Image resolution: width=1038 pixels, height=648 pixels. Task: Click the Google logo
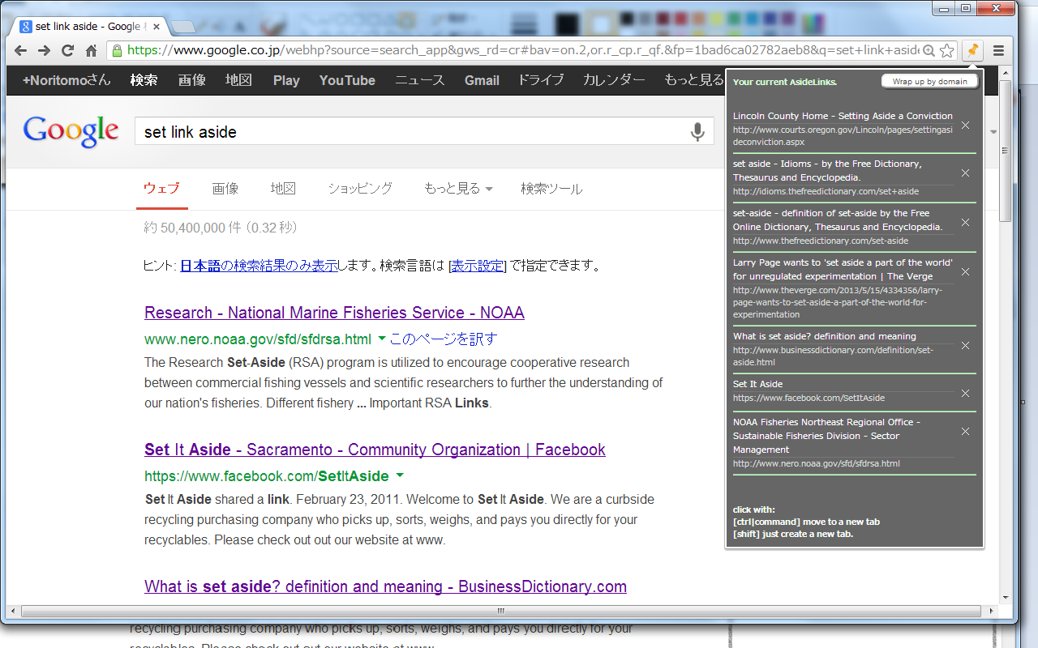point(71,132)
